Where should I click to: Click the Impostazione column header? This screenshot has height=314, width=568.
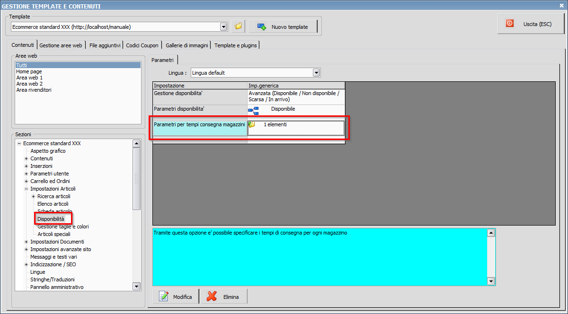point(200,86)
